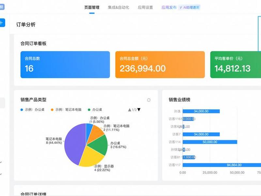Click the 合同订单看板 heading
Image resolution: width=261 pixels, height=196 pixels.
(33, 43)
